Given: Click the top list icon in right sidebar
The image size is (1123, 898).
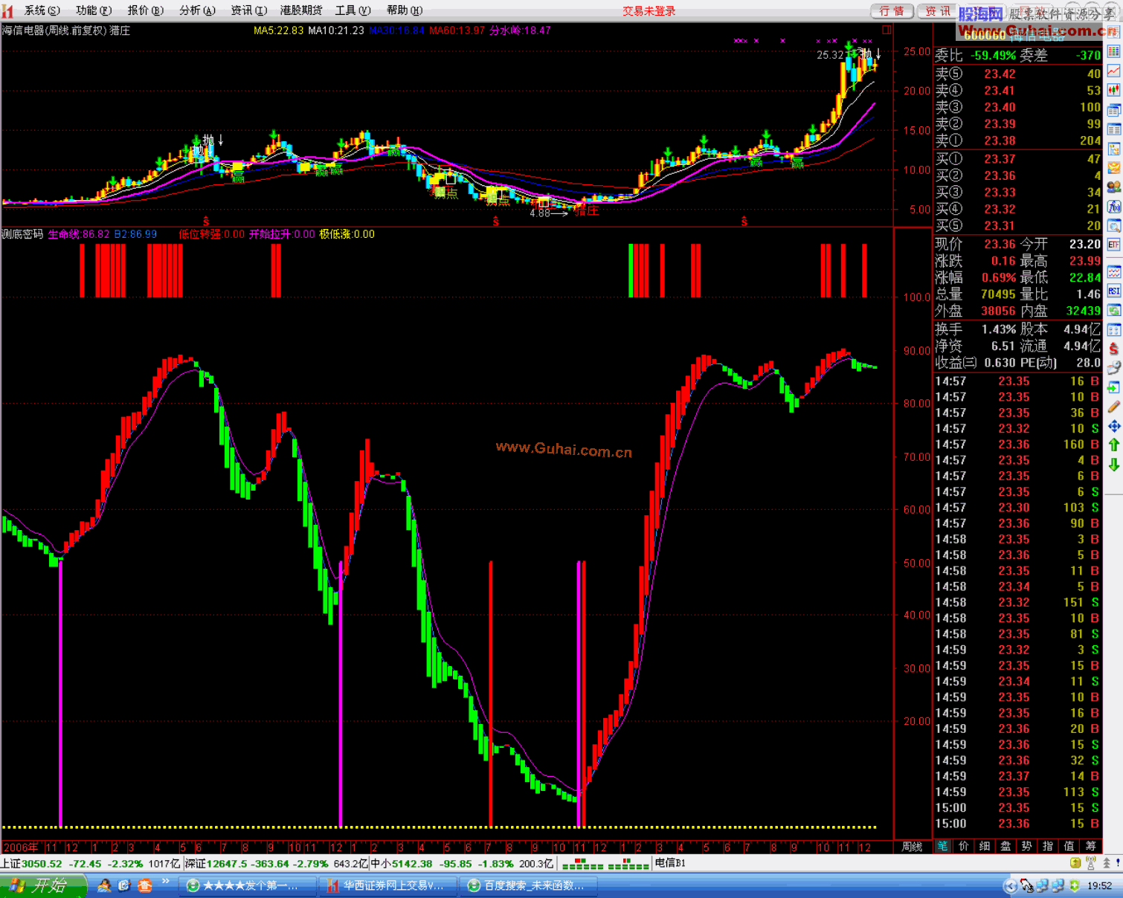Looking at the screenshot, I should point(1113,51).
